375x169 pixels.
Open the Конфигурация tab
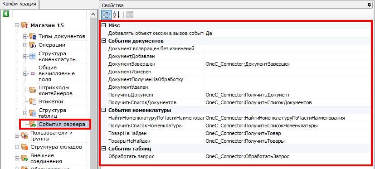[x=19, y=4]
